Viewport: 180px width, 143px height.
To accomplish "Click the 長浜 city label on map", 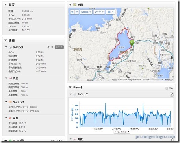I will [133, 37].
